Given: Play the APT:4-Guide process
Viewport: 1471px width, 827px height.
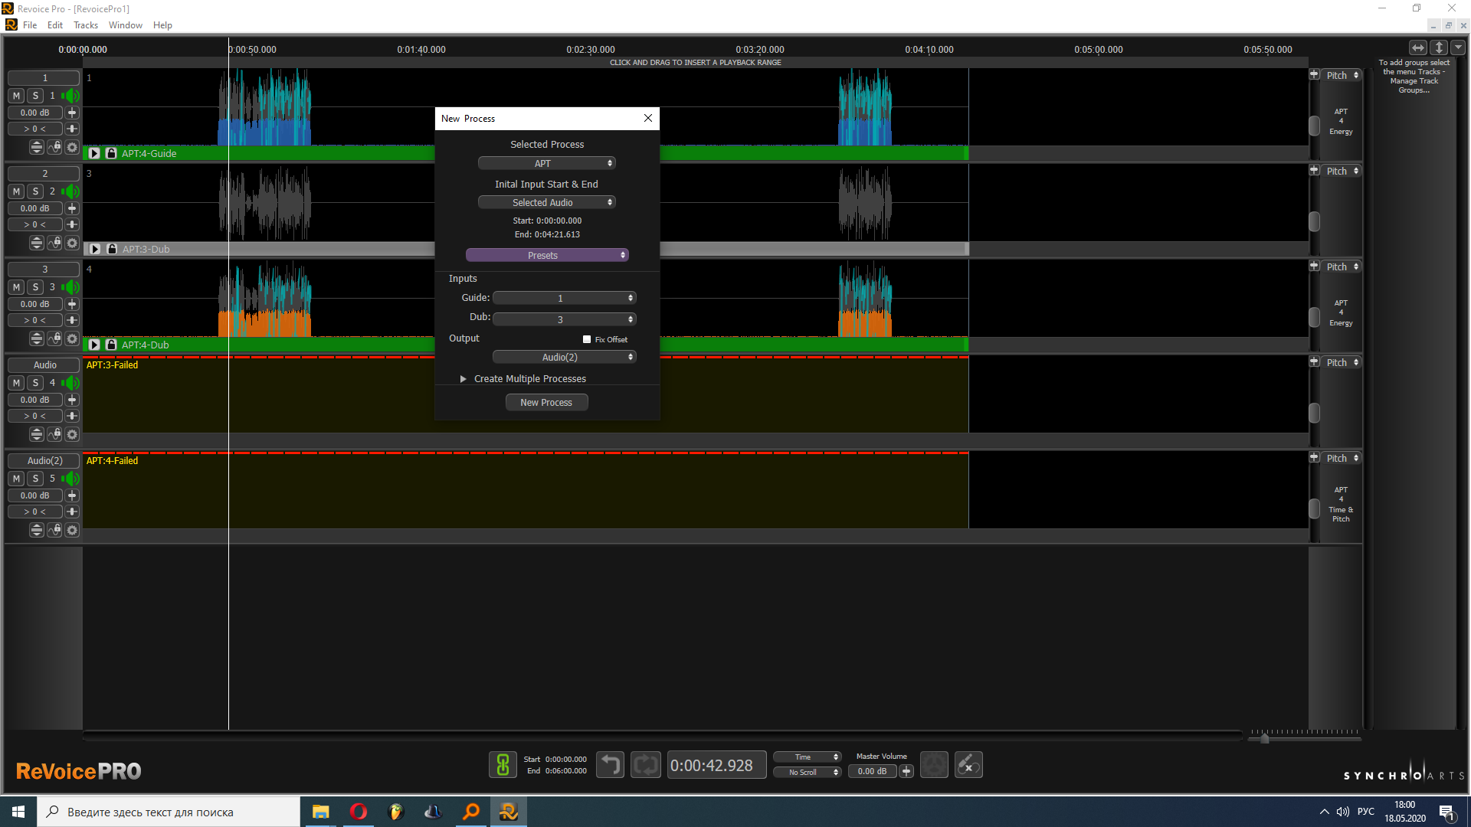Looking at the screenshot, I should pyautogui.click(x=94, y=153).
